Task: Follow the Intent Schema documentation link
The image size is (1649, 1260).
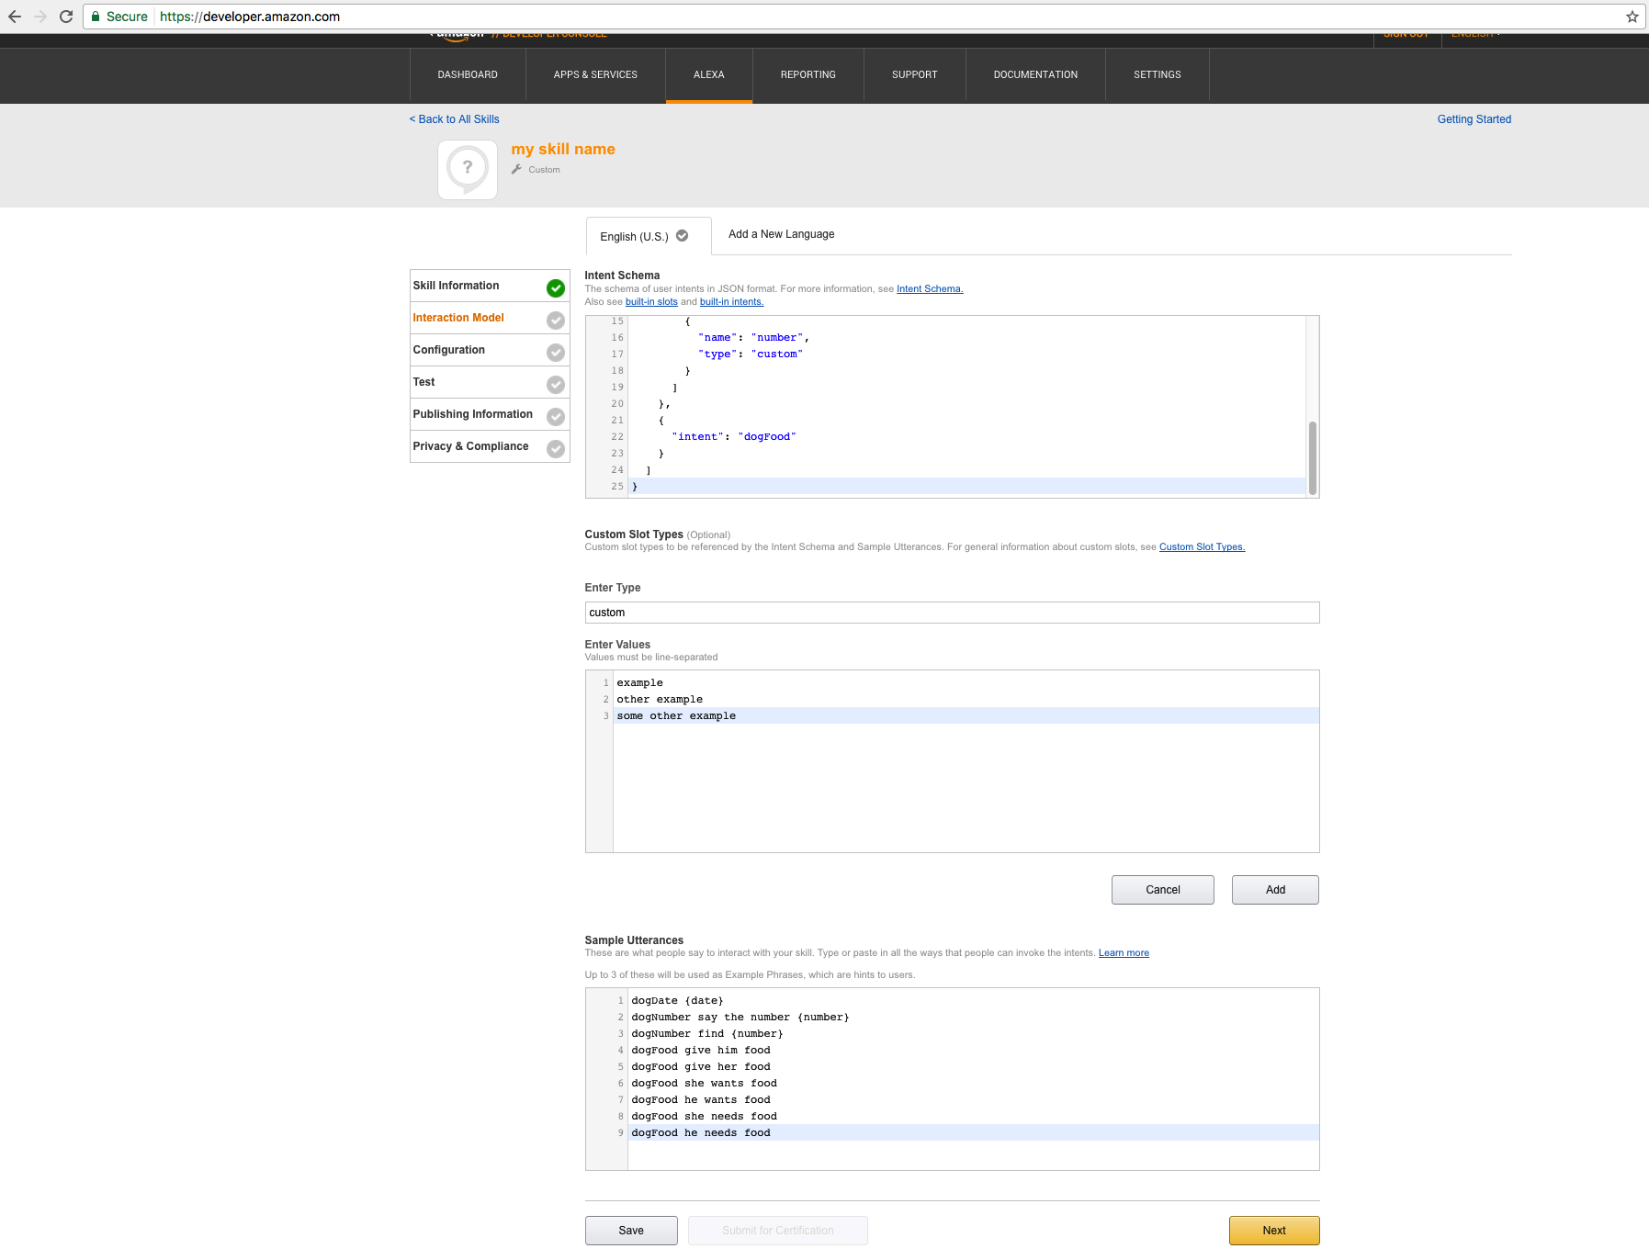Action: [x=930, y=288]
